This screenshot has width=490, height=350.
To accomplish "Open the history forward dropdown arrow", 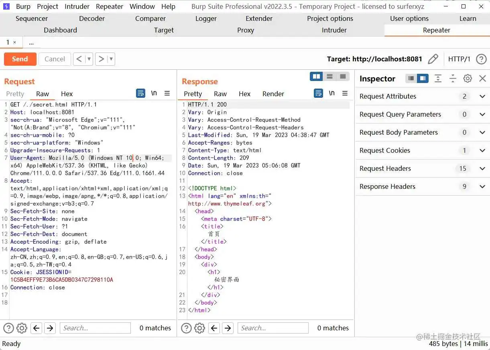I will point(111,59).
